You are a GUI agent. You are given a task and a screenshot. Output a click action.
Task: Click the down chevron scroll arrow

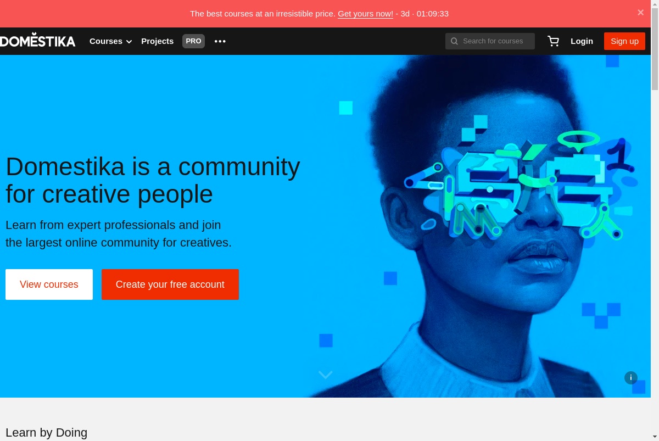click(326, 375)
